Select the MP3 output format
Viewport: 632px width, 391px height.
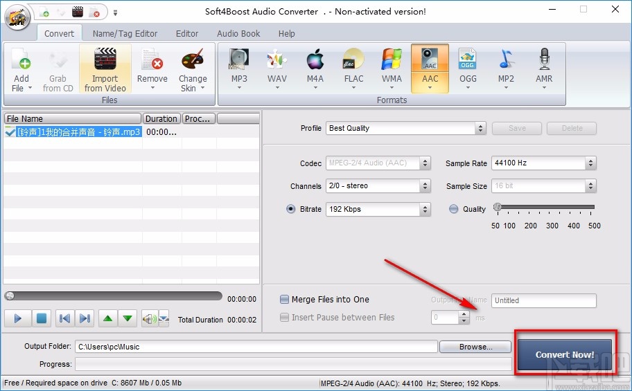pyautogui.click(x=239, y=69)
